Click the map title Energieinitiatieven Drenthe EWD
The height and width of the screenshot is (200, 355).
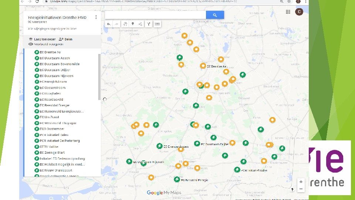57,17
